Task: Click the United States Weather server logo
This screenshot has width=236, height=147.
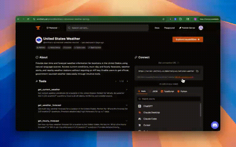Action: point(39,40)
